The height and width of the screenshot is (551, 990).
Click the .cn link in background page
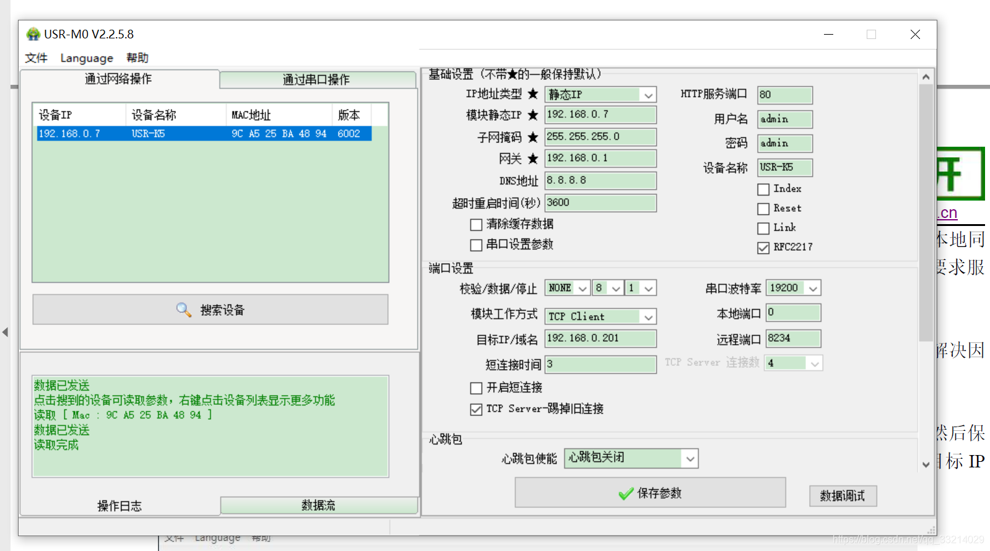[947, 213]
